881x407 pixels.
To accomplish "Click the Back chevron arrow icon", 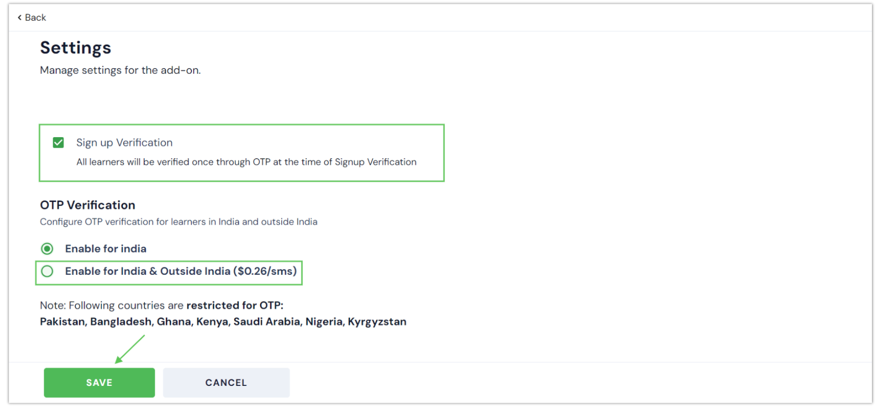I will (x=20, y=18).
